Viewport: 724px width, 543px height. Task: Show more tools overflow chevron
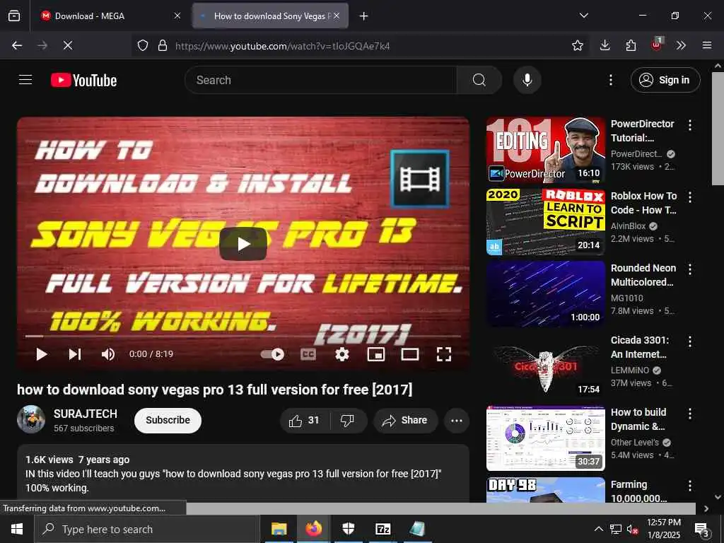tap(681, 45)
